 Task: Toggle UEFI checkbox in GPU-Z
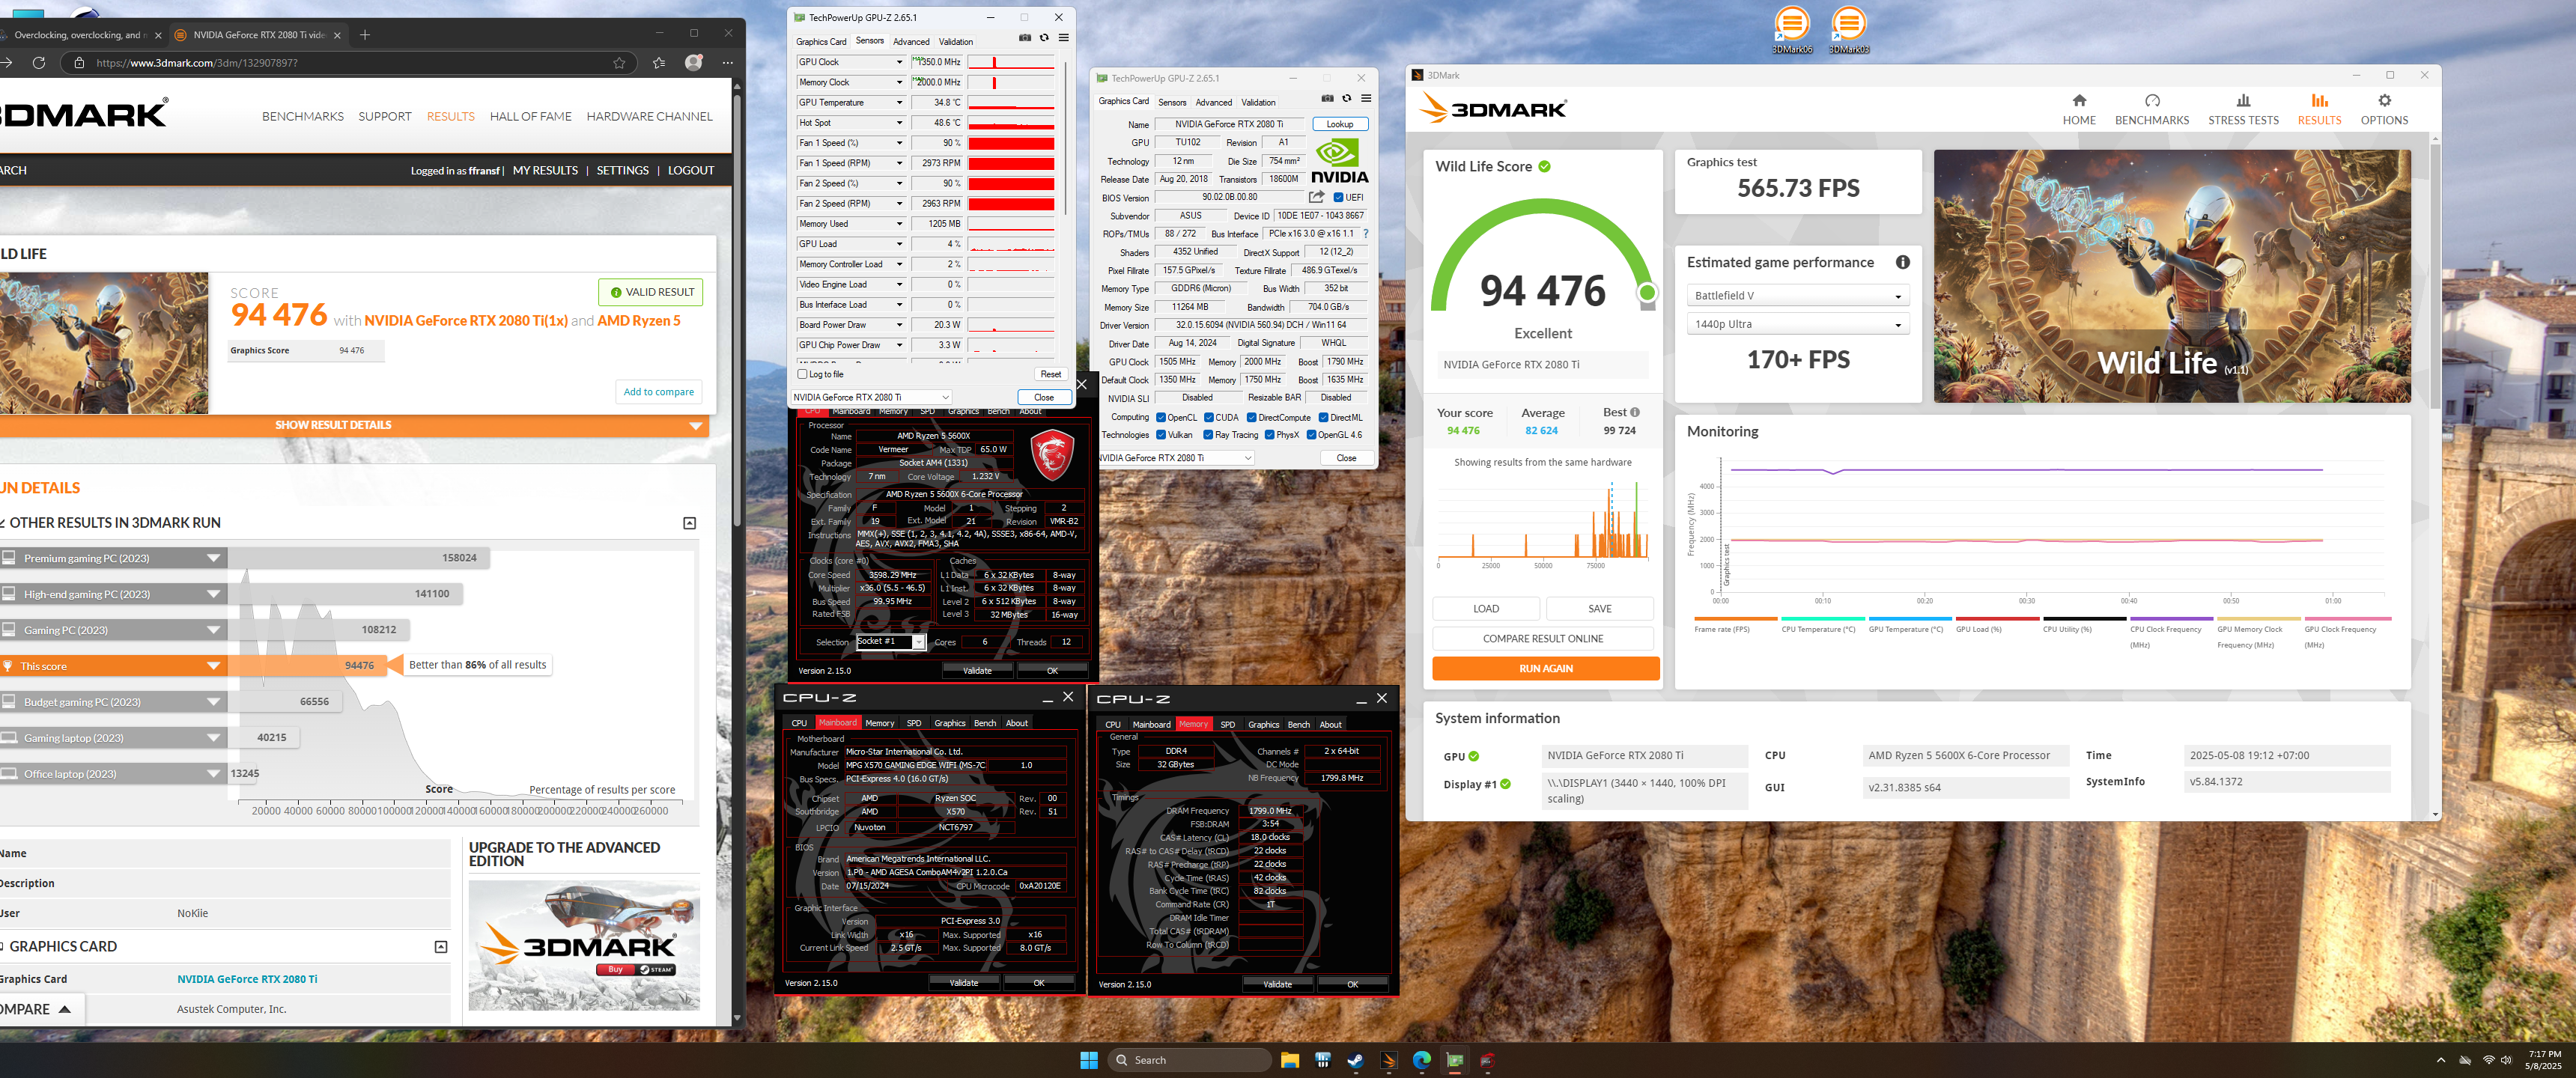[x=1338, y=197]
